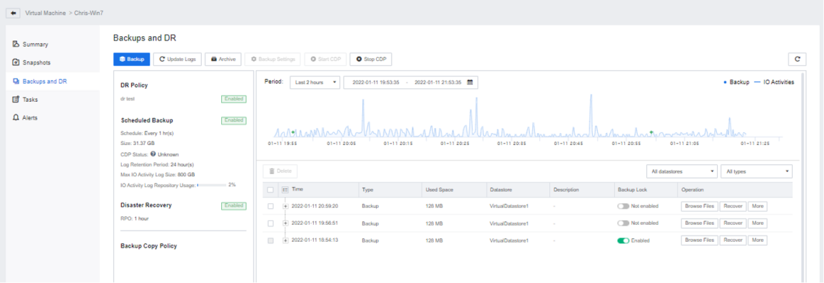Screen dimensions: 824x283
Task: Click the green backup marker near 19:55
Action: coord(293,132)
